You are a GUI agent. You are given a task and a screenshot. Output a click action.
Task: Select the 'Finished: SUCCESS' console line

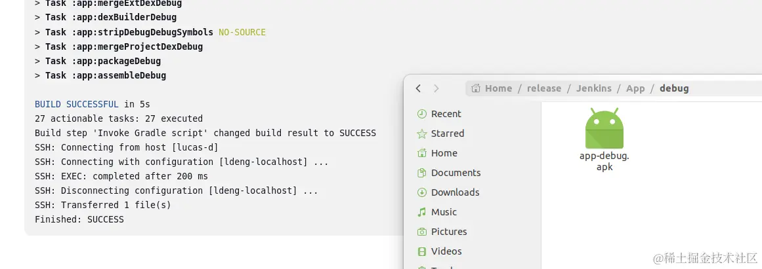tap(79, 219)
